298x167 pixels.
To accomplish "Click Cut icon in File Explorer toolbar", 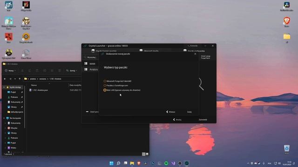I will pyautogui.click(x=22, y=71).
